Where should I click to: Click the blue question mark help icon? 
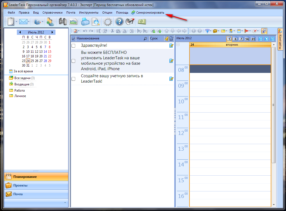pyautogui.click(x=119, y=21)
